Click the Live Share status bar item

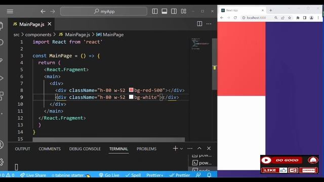pyautogui.click(x=33, y=175)
